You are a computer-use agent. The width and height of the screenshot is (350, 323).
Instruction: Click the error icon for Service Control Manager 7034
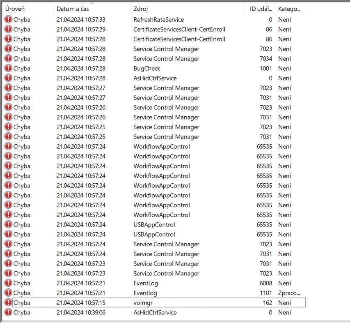coord(8,59)
